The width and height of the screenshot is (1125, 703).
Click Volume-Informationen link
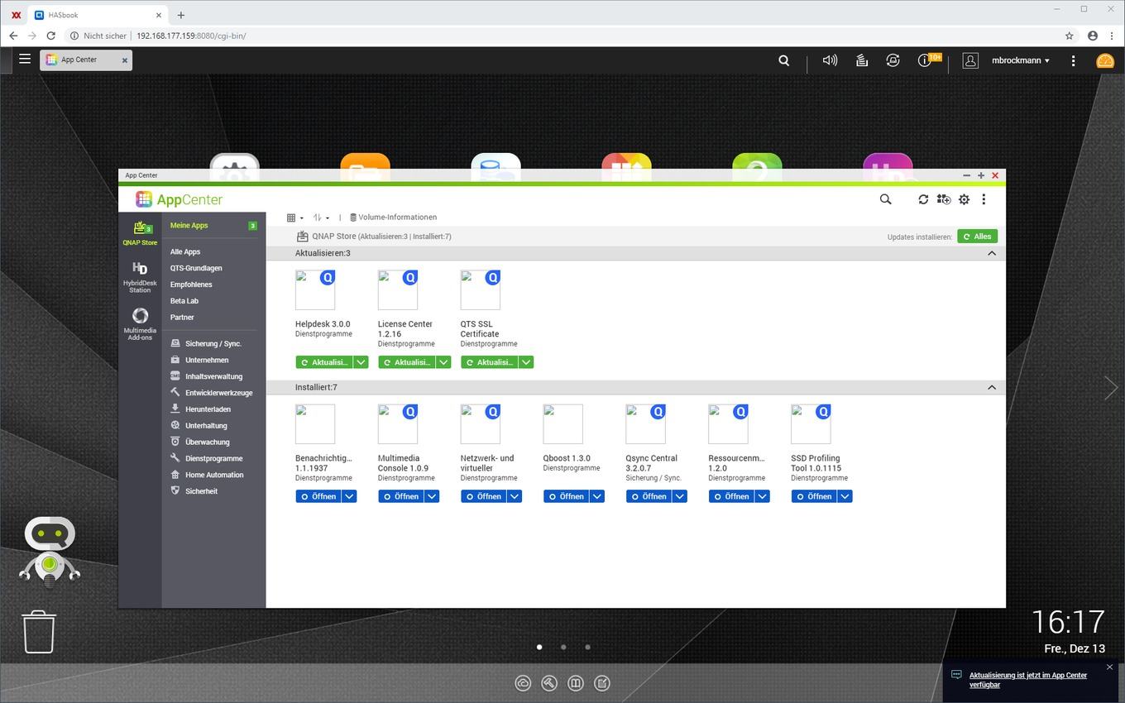[393, 218]
